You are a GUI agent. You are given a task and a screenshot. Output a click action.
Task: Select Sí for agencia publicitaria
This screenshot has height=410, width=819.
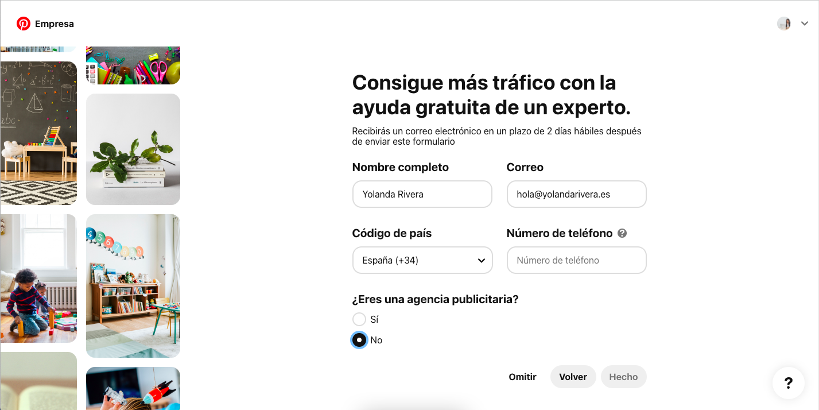(359, 319)
